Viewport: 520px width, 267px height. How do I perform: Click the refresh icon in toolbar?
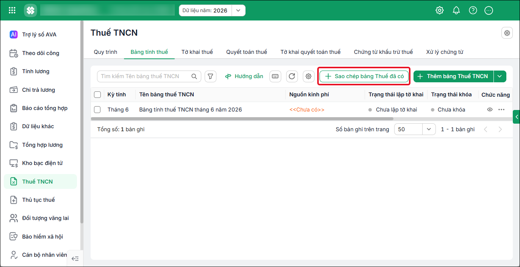tap(292, 76)
